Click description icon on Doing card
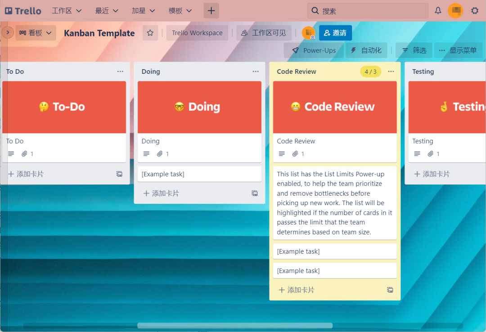486x332 pixels. pyautogui.click(x=146, y=154)
